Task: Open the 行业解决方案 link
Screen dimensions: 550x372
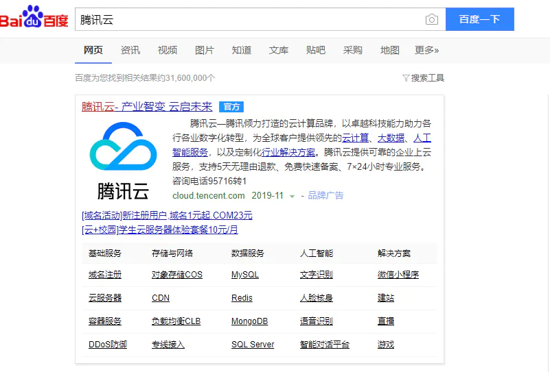Action: 288,152
